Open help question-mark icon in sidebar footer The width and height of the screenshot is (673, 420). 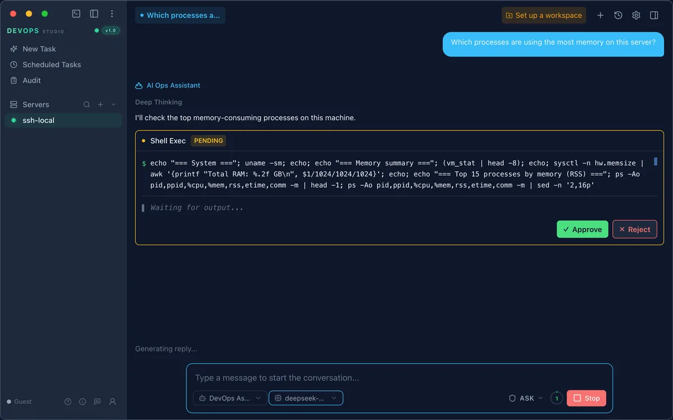[x=68, y=402]
